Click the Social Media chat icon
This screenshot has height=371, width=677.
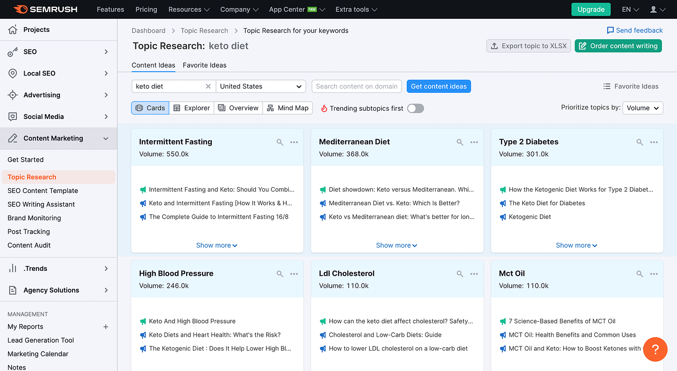[13, 117]
